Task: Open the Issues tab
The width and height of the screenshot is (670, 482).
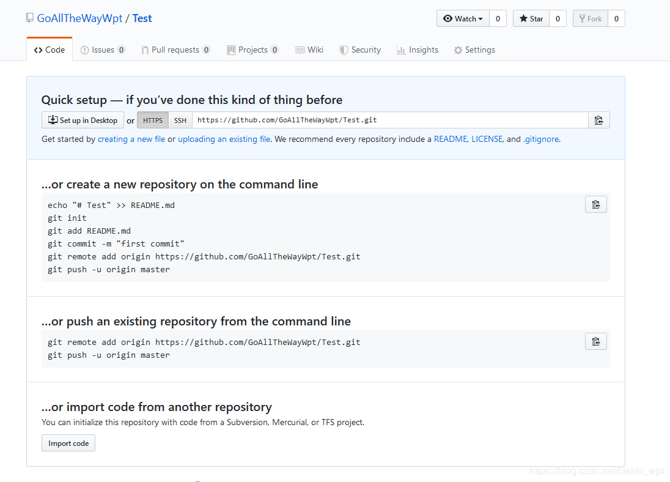Action: pos(103,50)
